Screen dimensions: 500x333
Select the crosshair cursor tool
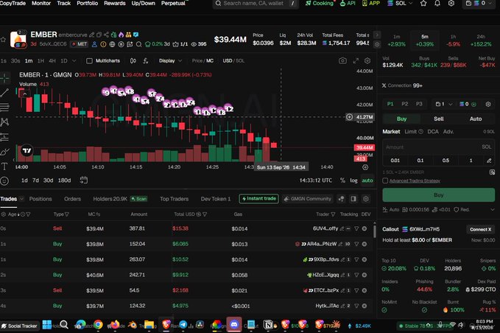pos(4,77)
